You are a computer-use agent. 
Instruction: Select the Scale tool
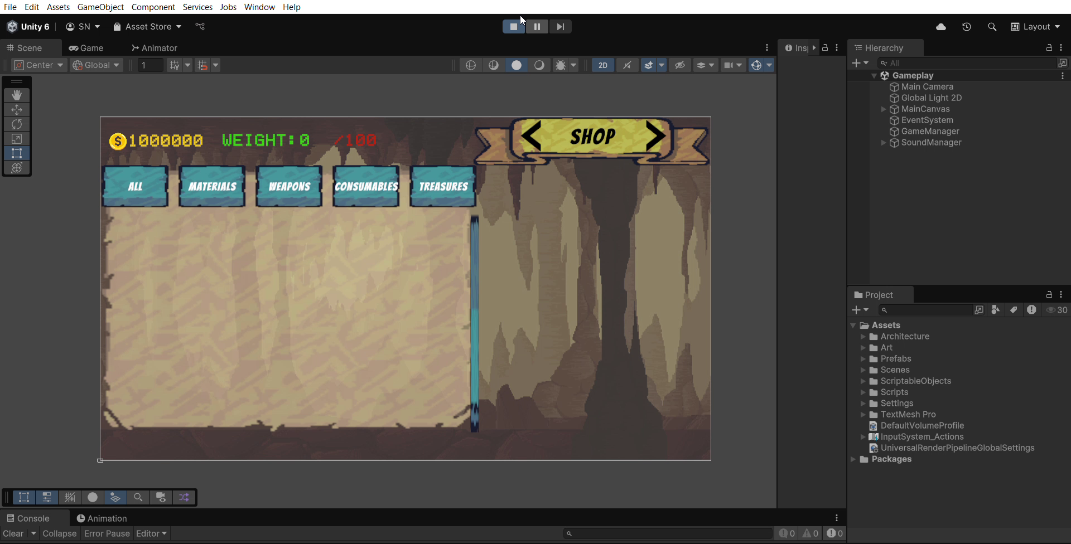(17, 139)
